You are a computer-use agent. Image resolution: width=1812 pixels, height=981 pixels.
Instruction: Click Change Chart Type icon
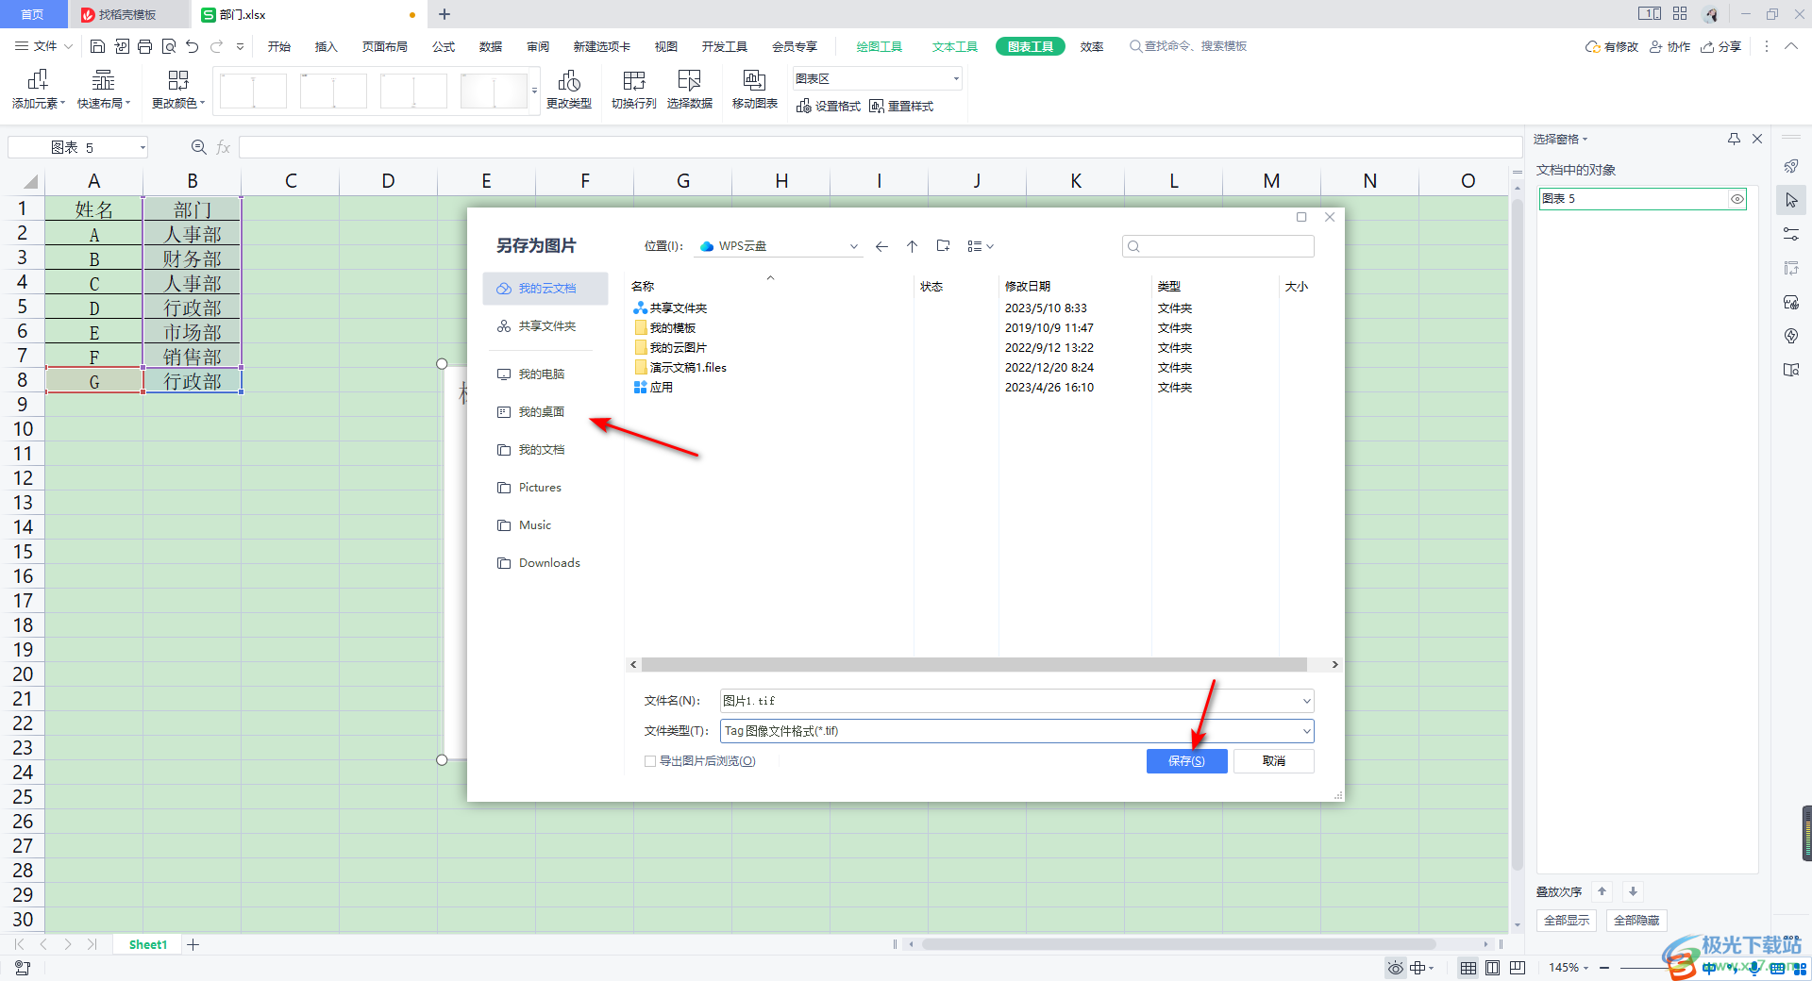coord(569,91)
